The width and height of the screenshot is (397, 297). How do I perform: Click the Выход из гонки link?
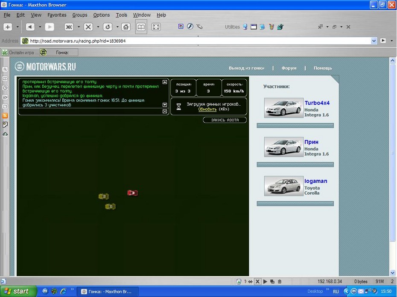coord(247,68)
